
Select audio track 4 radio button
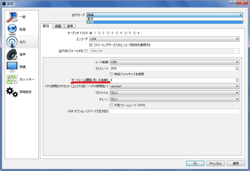coord(117,33)
